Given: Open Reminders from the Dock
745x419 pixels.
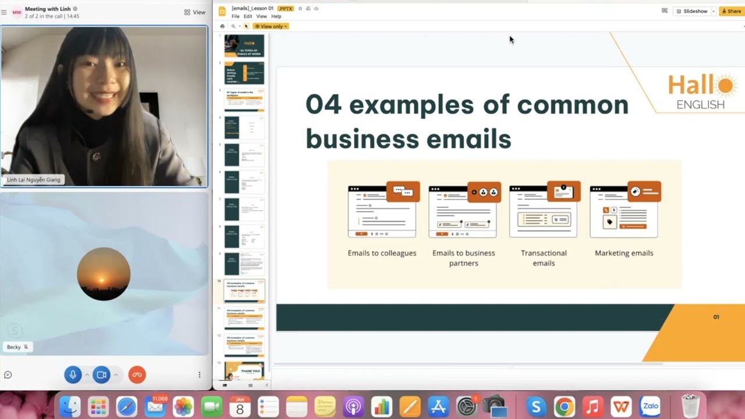Looking at the screenshot, I should tap(268, 407).
